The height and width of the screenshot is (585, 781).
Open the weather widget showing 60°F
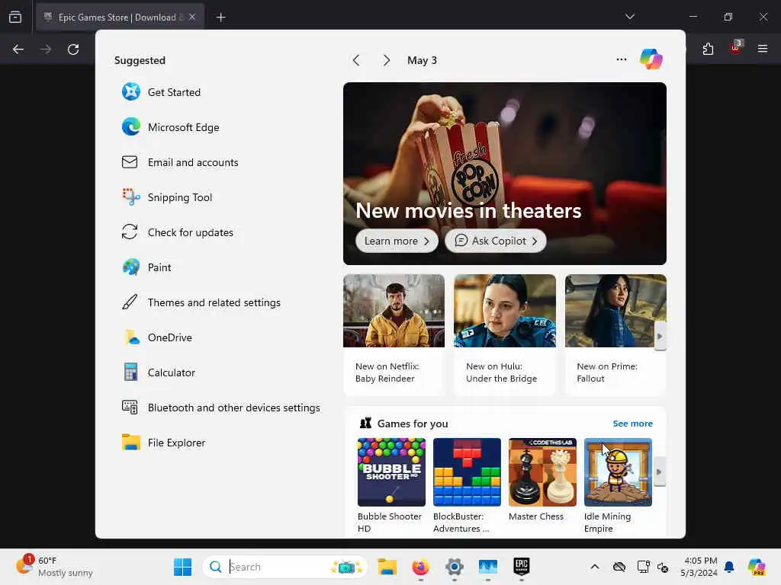[x=54, y=567]
